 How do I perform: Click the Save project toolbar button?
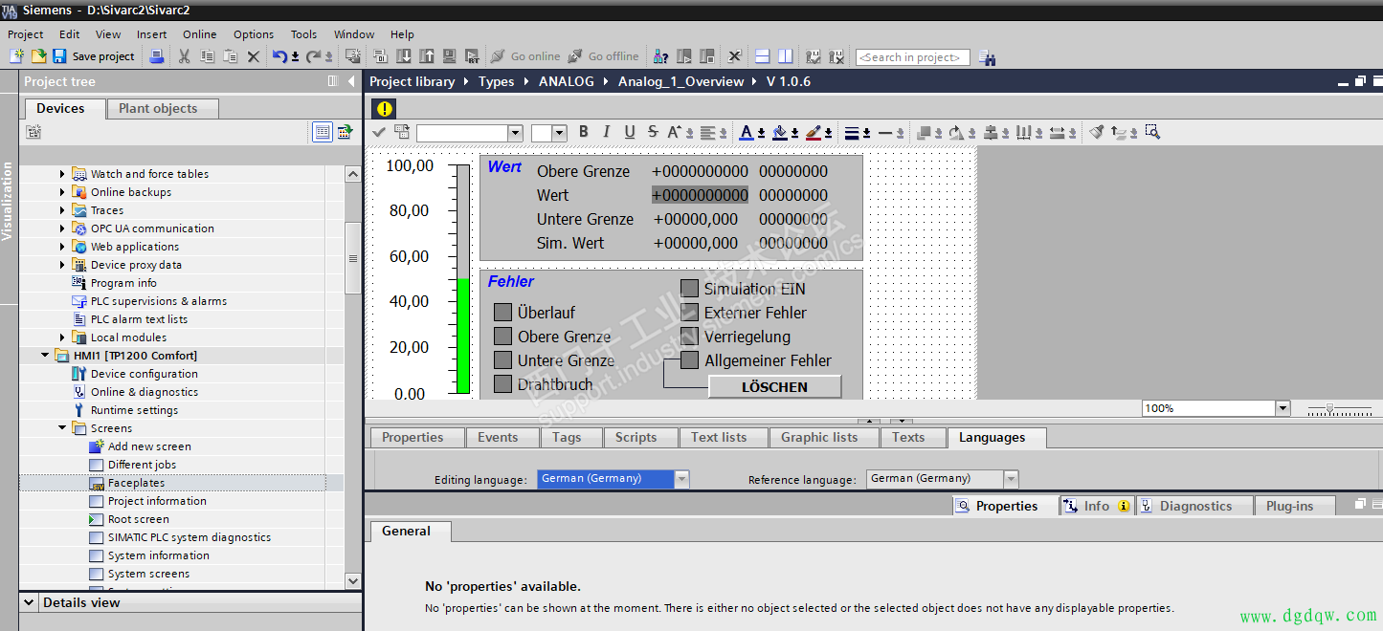click(x=94, y=56)
